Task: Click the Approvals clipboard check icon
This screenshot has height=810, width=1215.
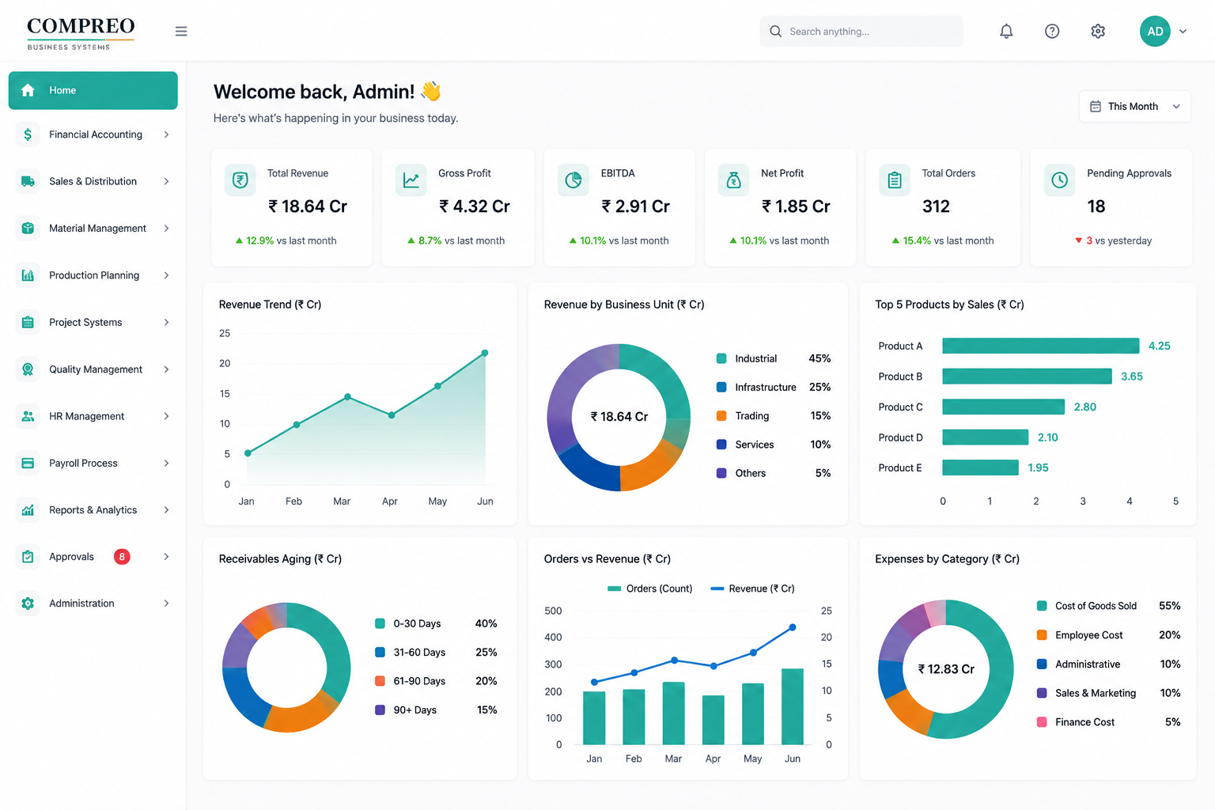Action: click(x=28, y=557)
